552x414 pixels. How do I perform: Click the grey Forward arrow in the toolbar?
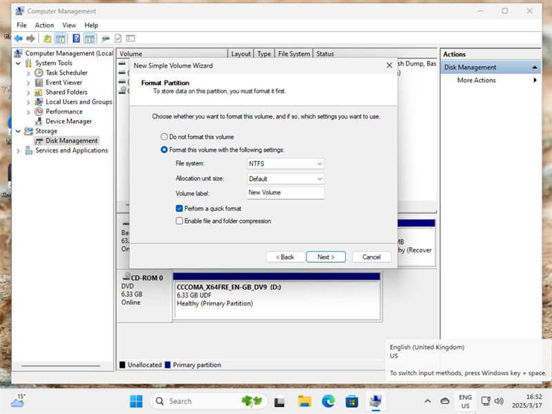[x=30, y=39]
